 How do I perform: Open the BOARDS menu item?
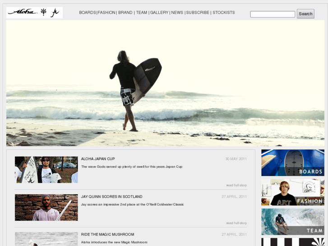(x=88, y=13)
